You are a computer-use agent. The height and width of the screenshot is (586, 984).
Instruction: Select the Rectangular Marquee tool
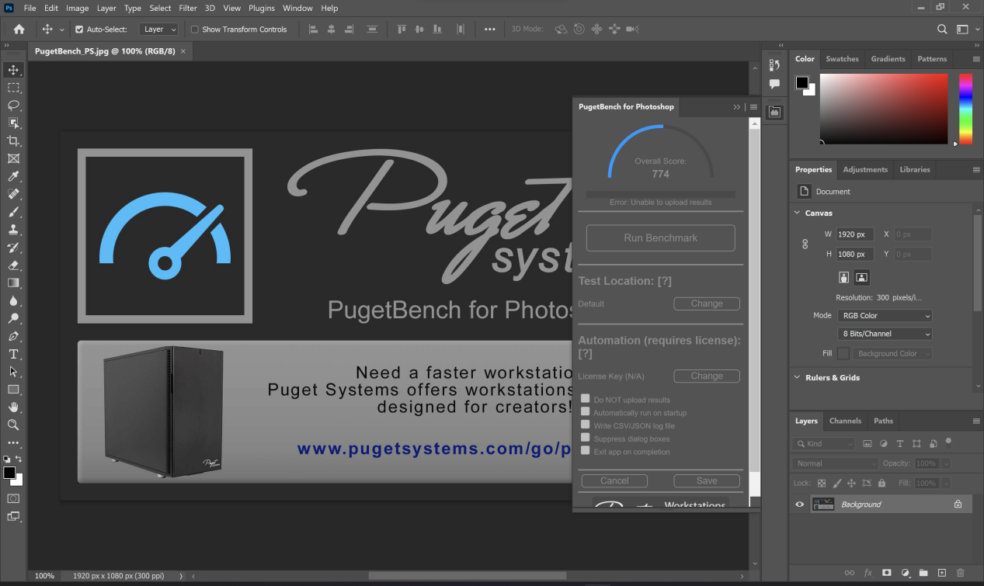pos(13,88)
